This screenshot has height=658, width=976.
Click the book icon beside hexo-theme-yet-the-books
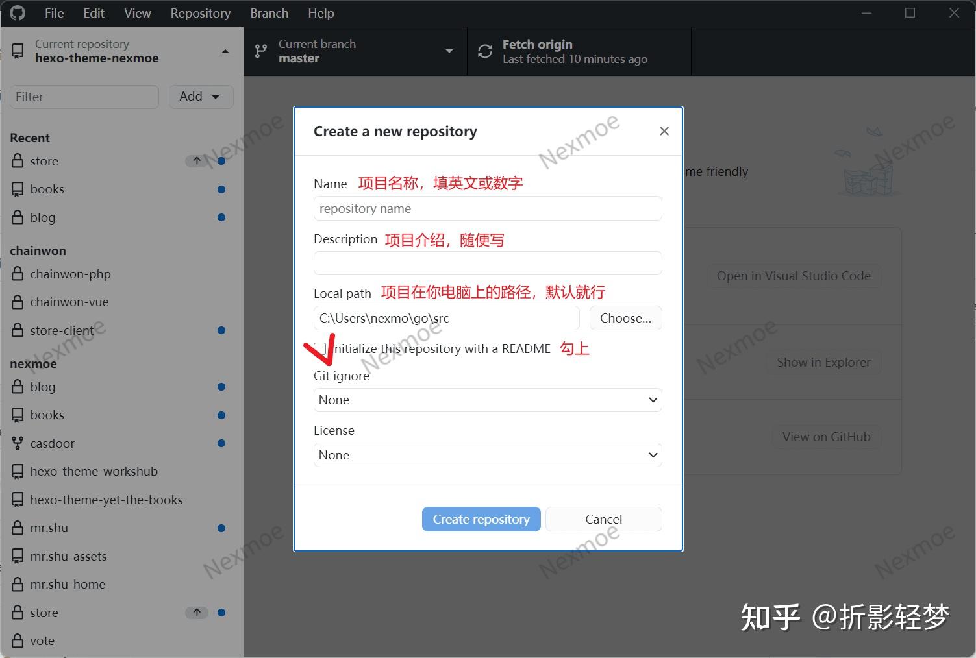(18, 500)
